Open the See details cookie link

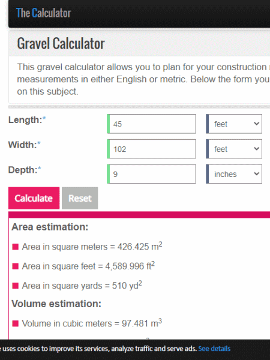coord(214,349)
